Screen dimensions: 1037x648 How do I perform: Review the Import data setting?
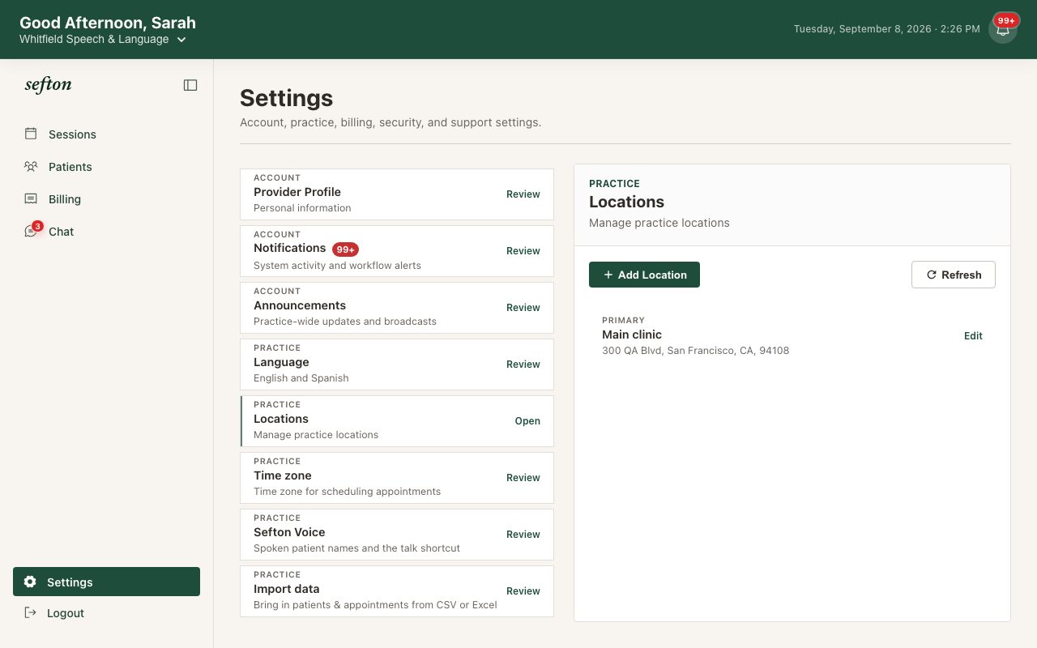[x=523, y=591]
